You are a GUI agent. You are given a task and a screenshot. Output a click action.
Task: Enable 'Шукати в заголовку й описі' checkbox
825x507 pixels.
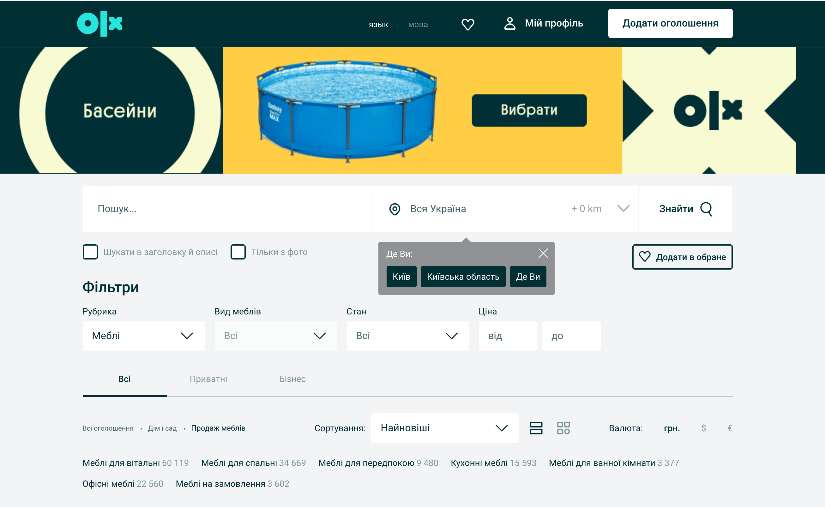point(90,252)
